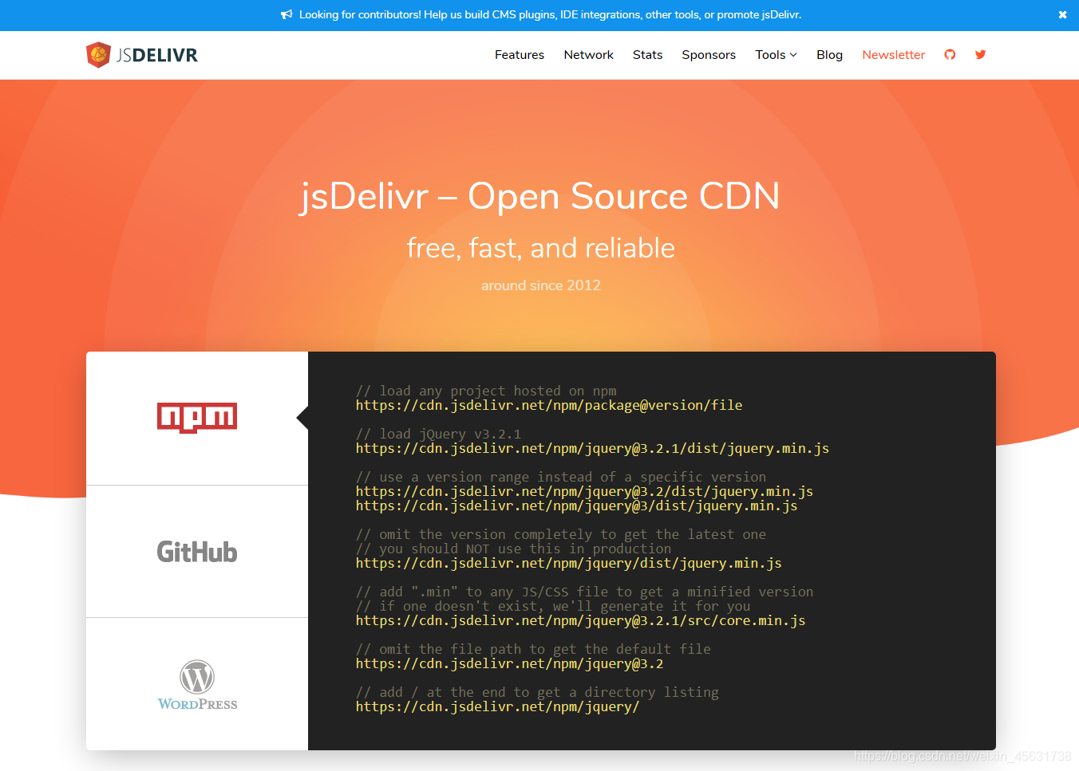Click comment 'you should NOT use this in production'
Viewport: 1079px width, 771px height.
[514, 549]
